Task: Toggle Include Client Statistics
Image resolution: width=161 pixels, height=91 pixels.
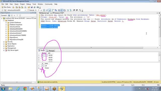Action: point(56,10)
